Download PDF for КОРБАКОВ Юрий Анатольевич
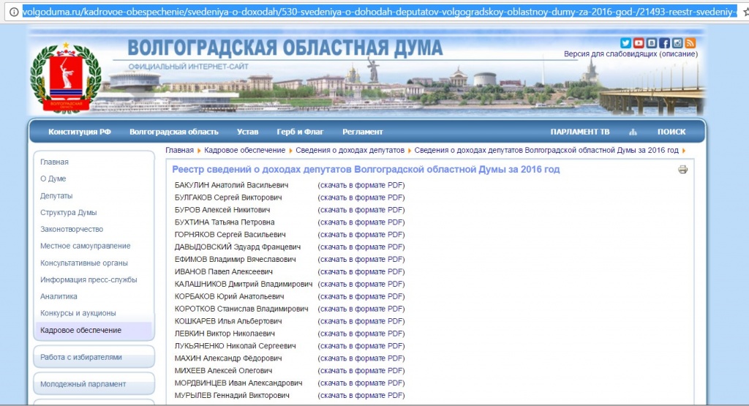749x406 pixels. point(361,296)
